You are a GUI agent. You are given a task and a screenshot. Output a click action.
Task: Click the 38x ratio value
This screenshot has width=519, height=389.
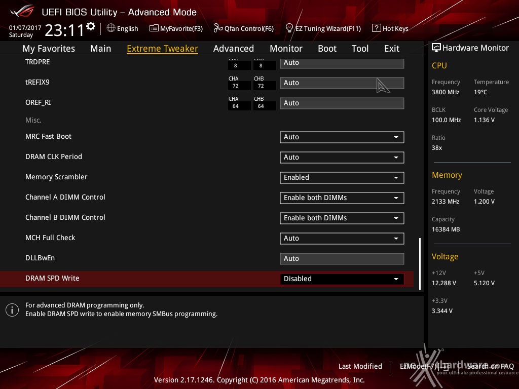tap(437, 148)
